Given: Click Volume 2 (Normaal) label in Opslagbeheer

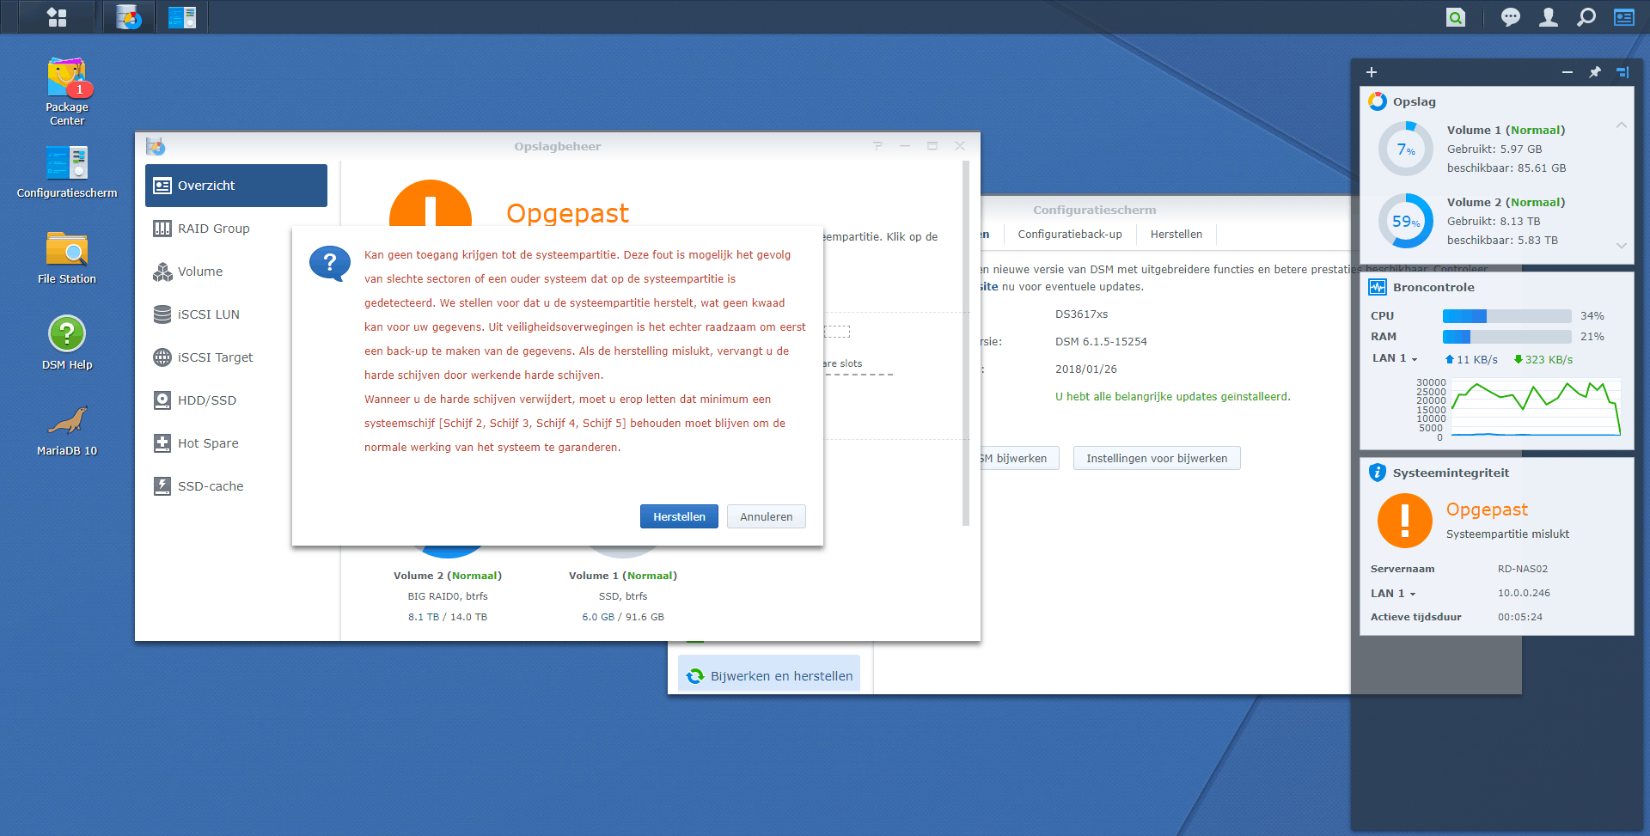Looking at the screenshot, I should click(448, 576).
